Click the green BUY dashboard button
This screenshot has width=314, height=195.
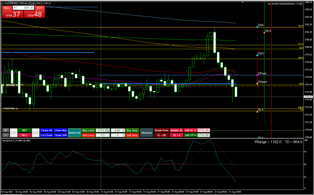pos(25,130)
